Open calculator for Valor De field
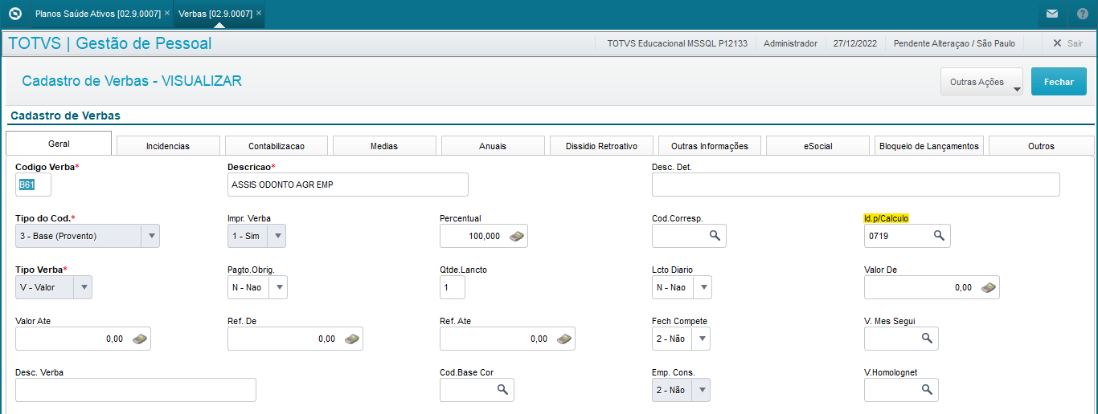The width and height of the screenshot is (1098, 414). tap(989, 287)
